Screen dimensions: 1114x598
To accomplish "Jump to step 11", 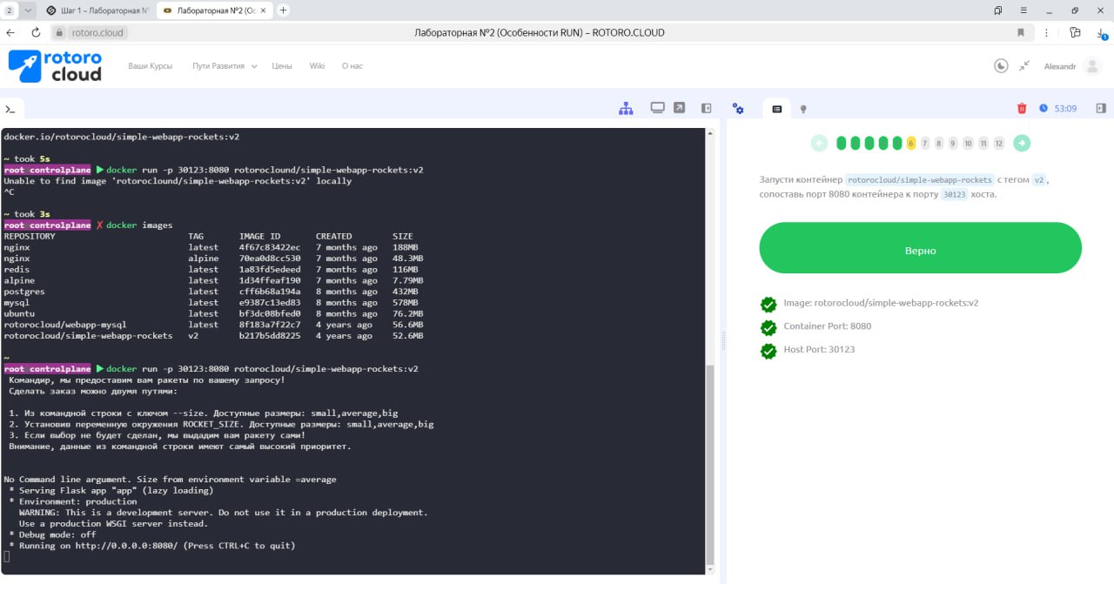I will point(983,143).
